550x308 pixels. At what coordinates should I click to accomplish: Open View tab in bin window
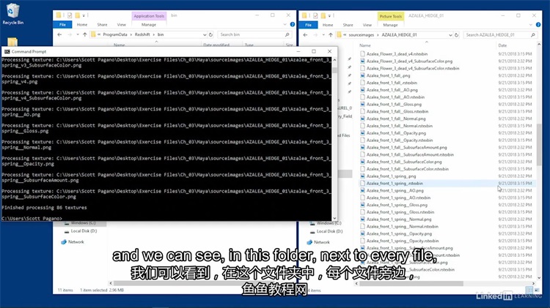tap(121, 24)
